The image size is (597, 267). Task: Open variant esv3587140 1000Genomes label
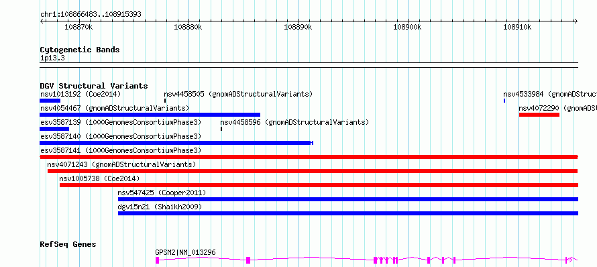click(120, 136)
